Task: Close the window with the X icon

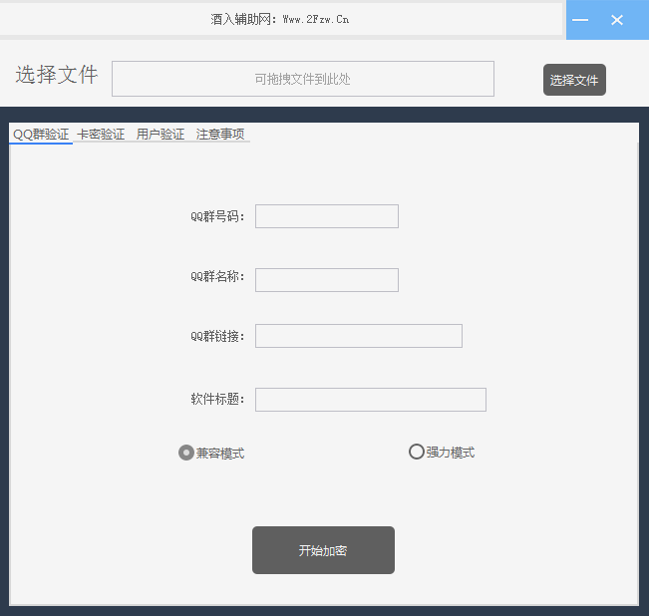Action: 617,20
